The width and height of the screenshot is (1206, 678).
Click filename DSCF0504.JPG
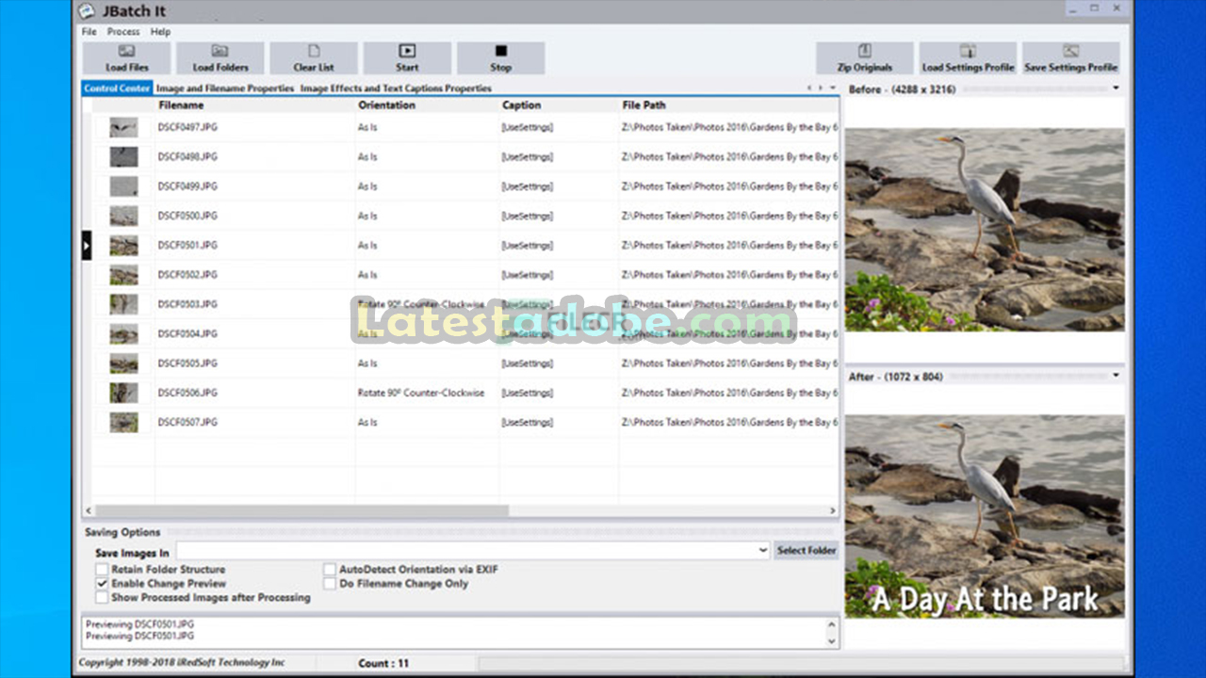tap(187, 334)
